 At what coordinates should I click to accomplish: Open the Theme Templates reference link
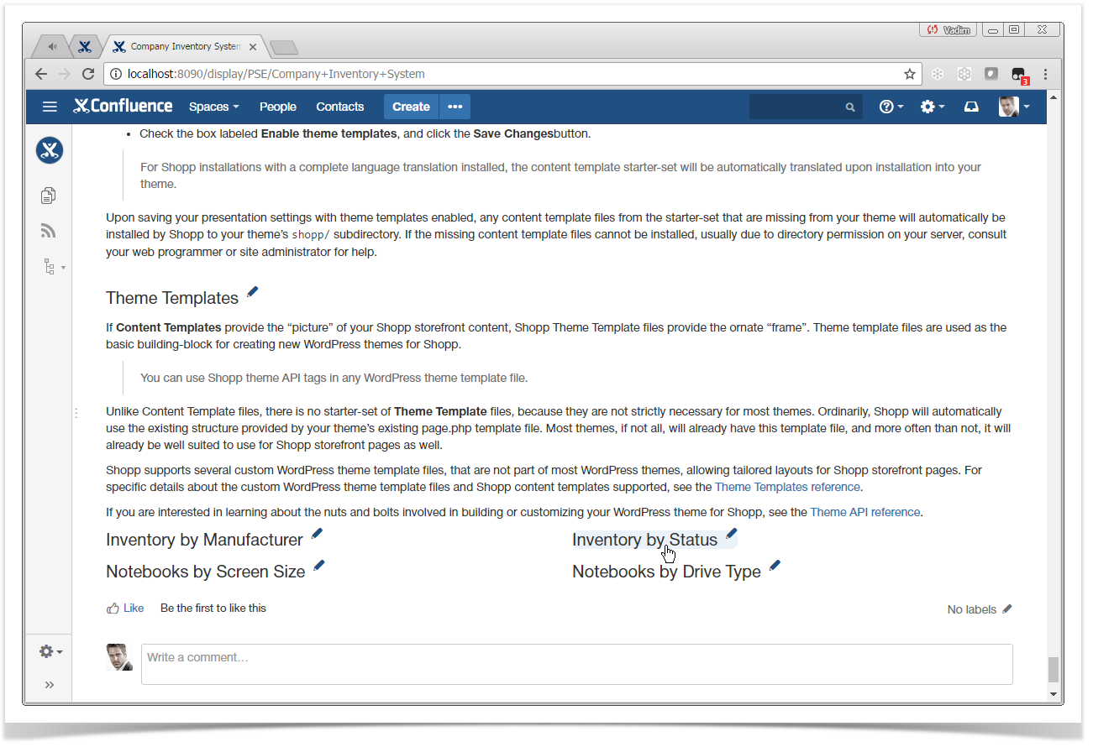tap(786, 486)
